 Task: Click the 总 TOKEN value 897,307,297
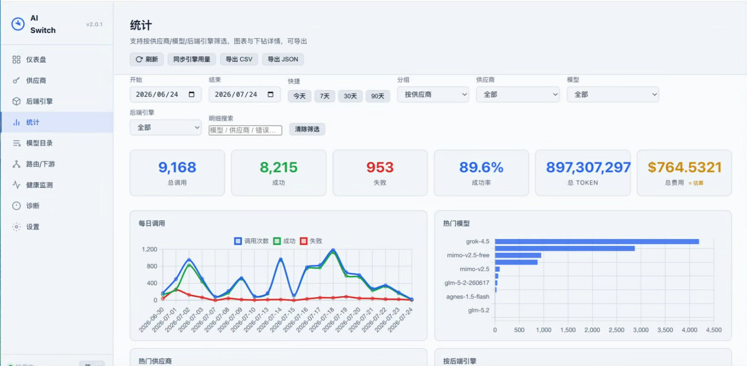[x=589, y=167]
